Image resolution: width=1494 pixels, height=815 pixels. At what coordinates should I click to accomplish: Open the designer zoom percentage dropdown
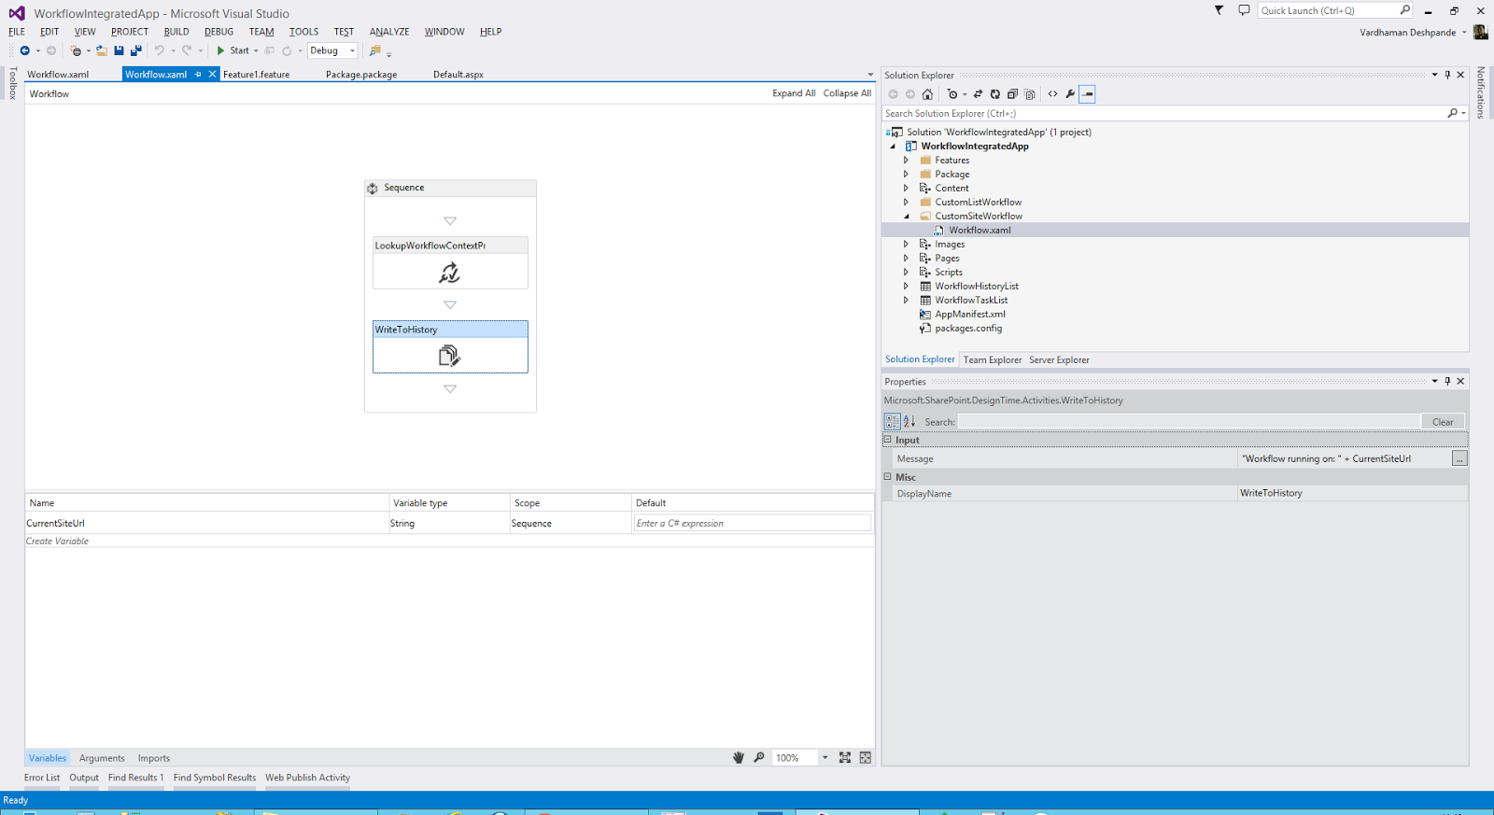click(825, 758)
